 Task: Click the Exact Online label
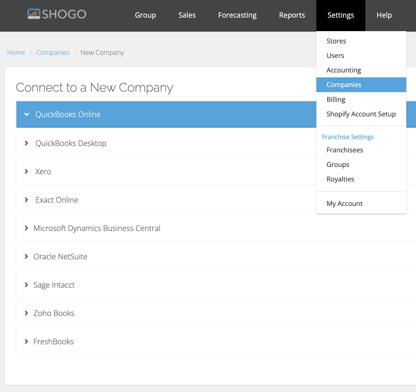57,200
